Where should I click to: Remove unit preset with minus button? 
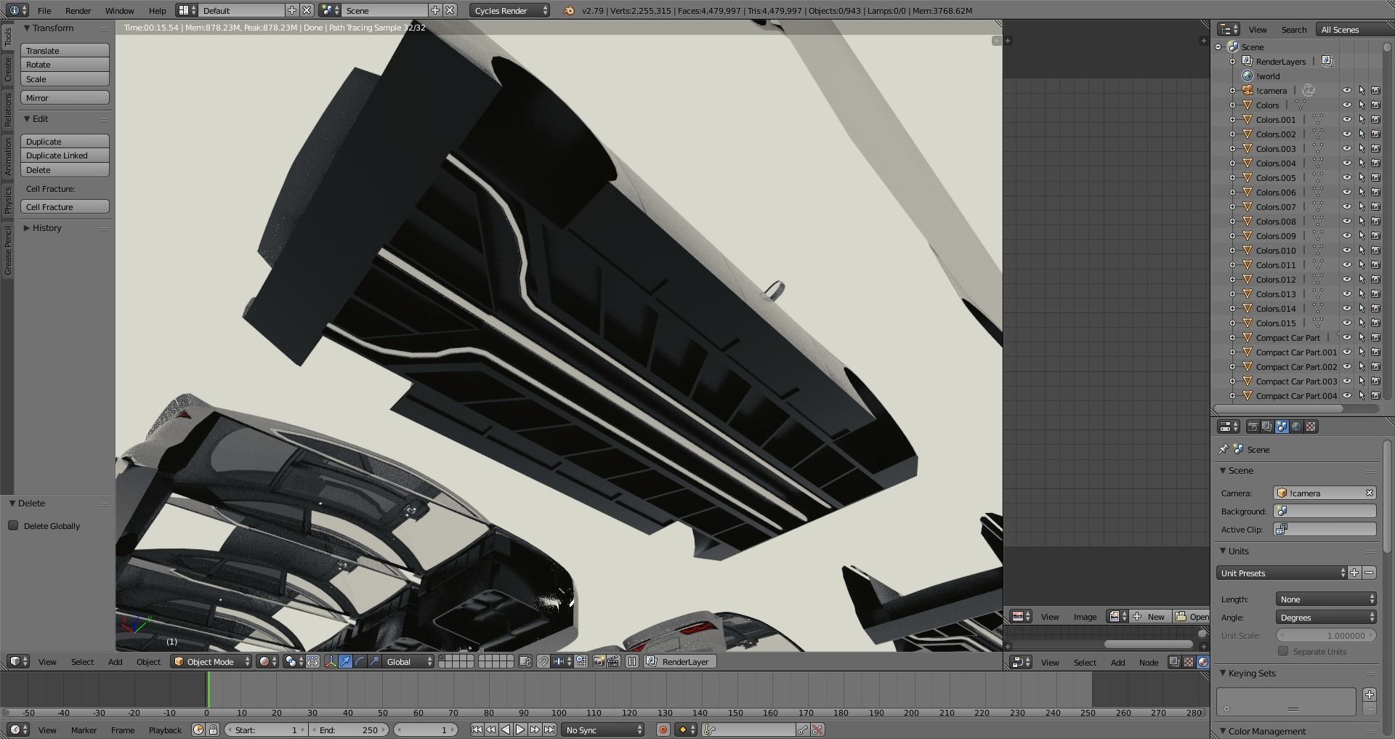pyautogui.click(x=1369, y=573)
